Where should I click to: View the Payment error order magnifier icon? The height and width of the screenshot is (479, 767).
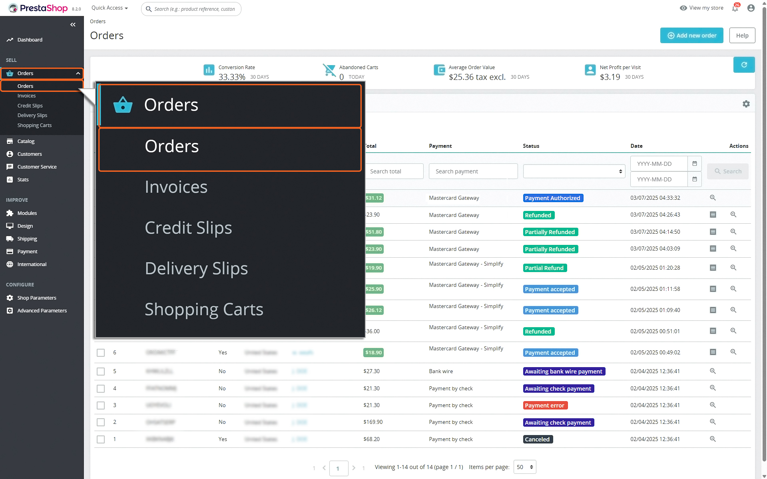tap(713, 405)
